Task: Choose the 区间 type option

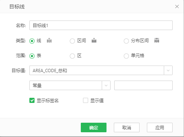Action: pos(72,41)
